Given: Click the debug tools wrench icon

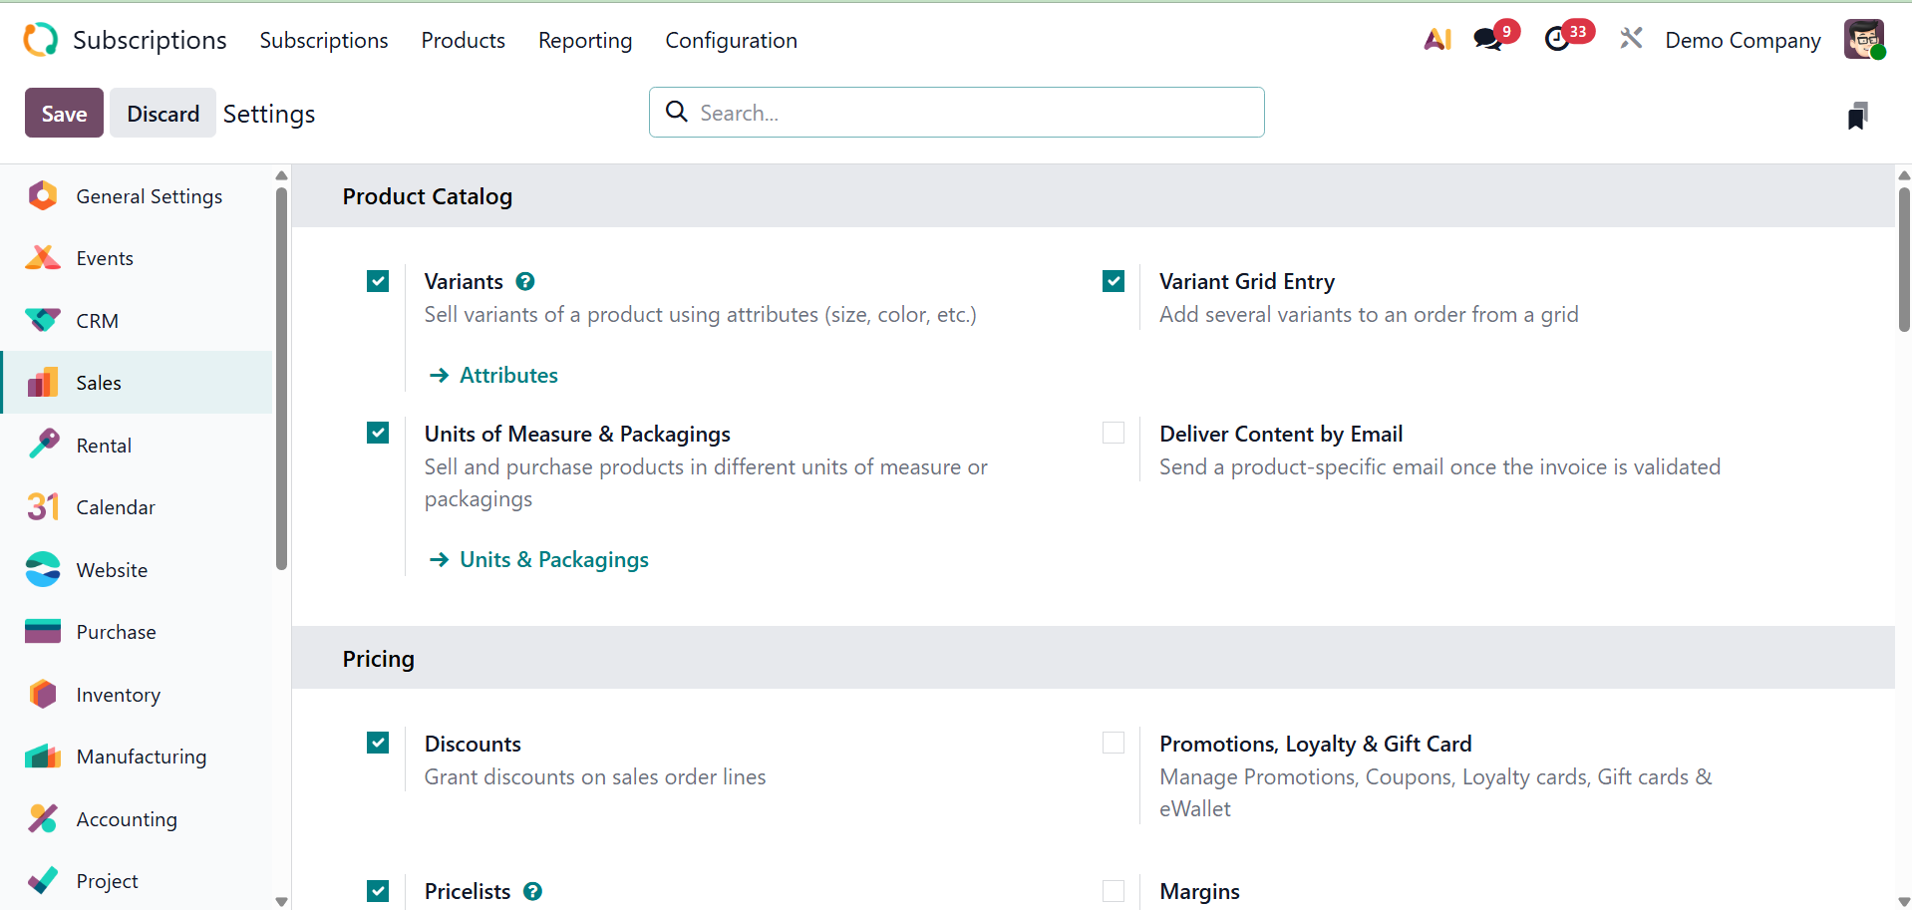Looking at the screenshot, I should pyautogui.click(x=1631, y=40).
